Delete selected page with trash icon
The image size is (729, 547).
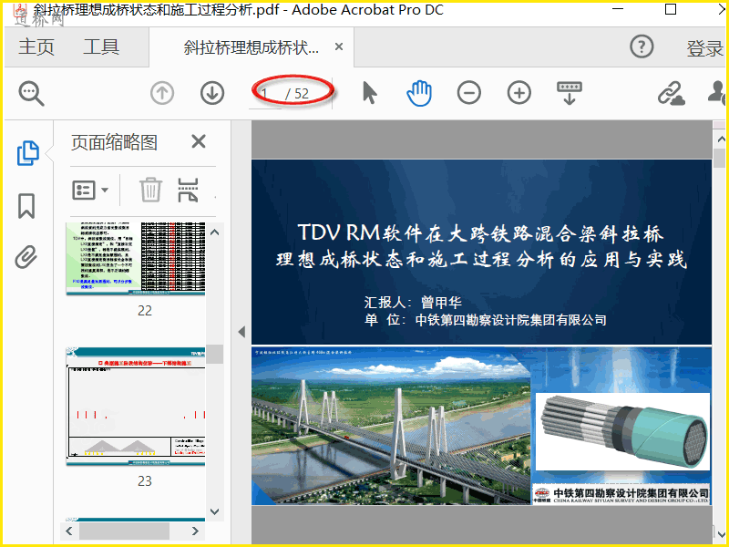[x=151, y=190]
